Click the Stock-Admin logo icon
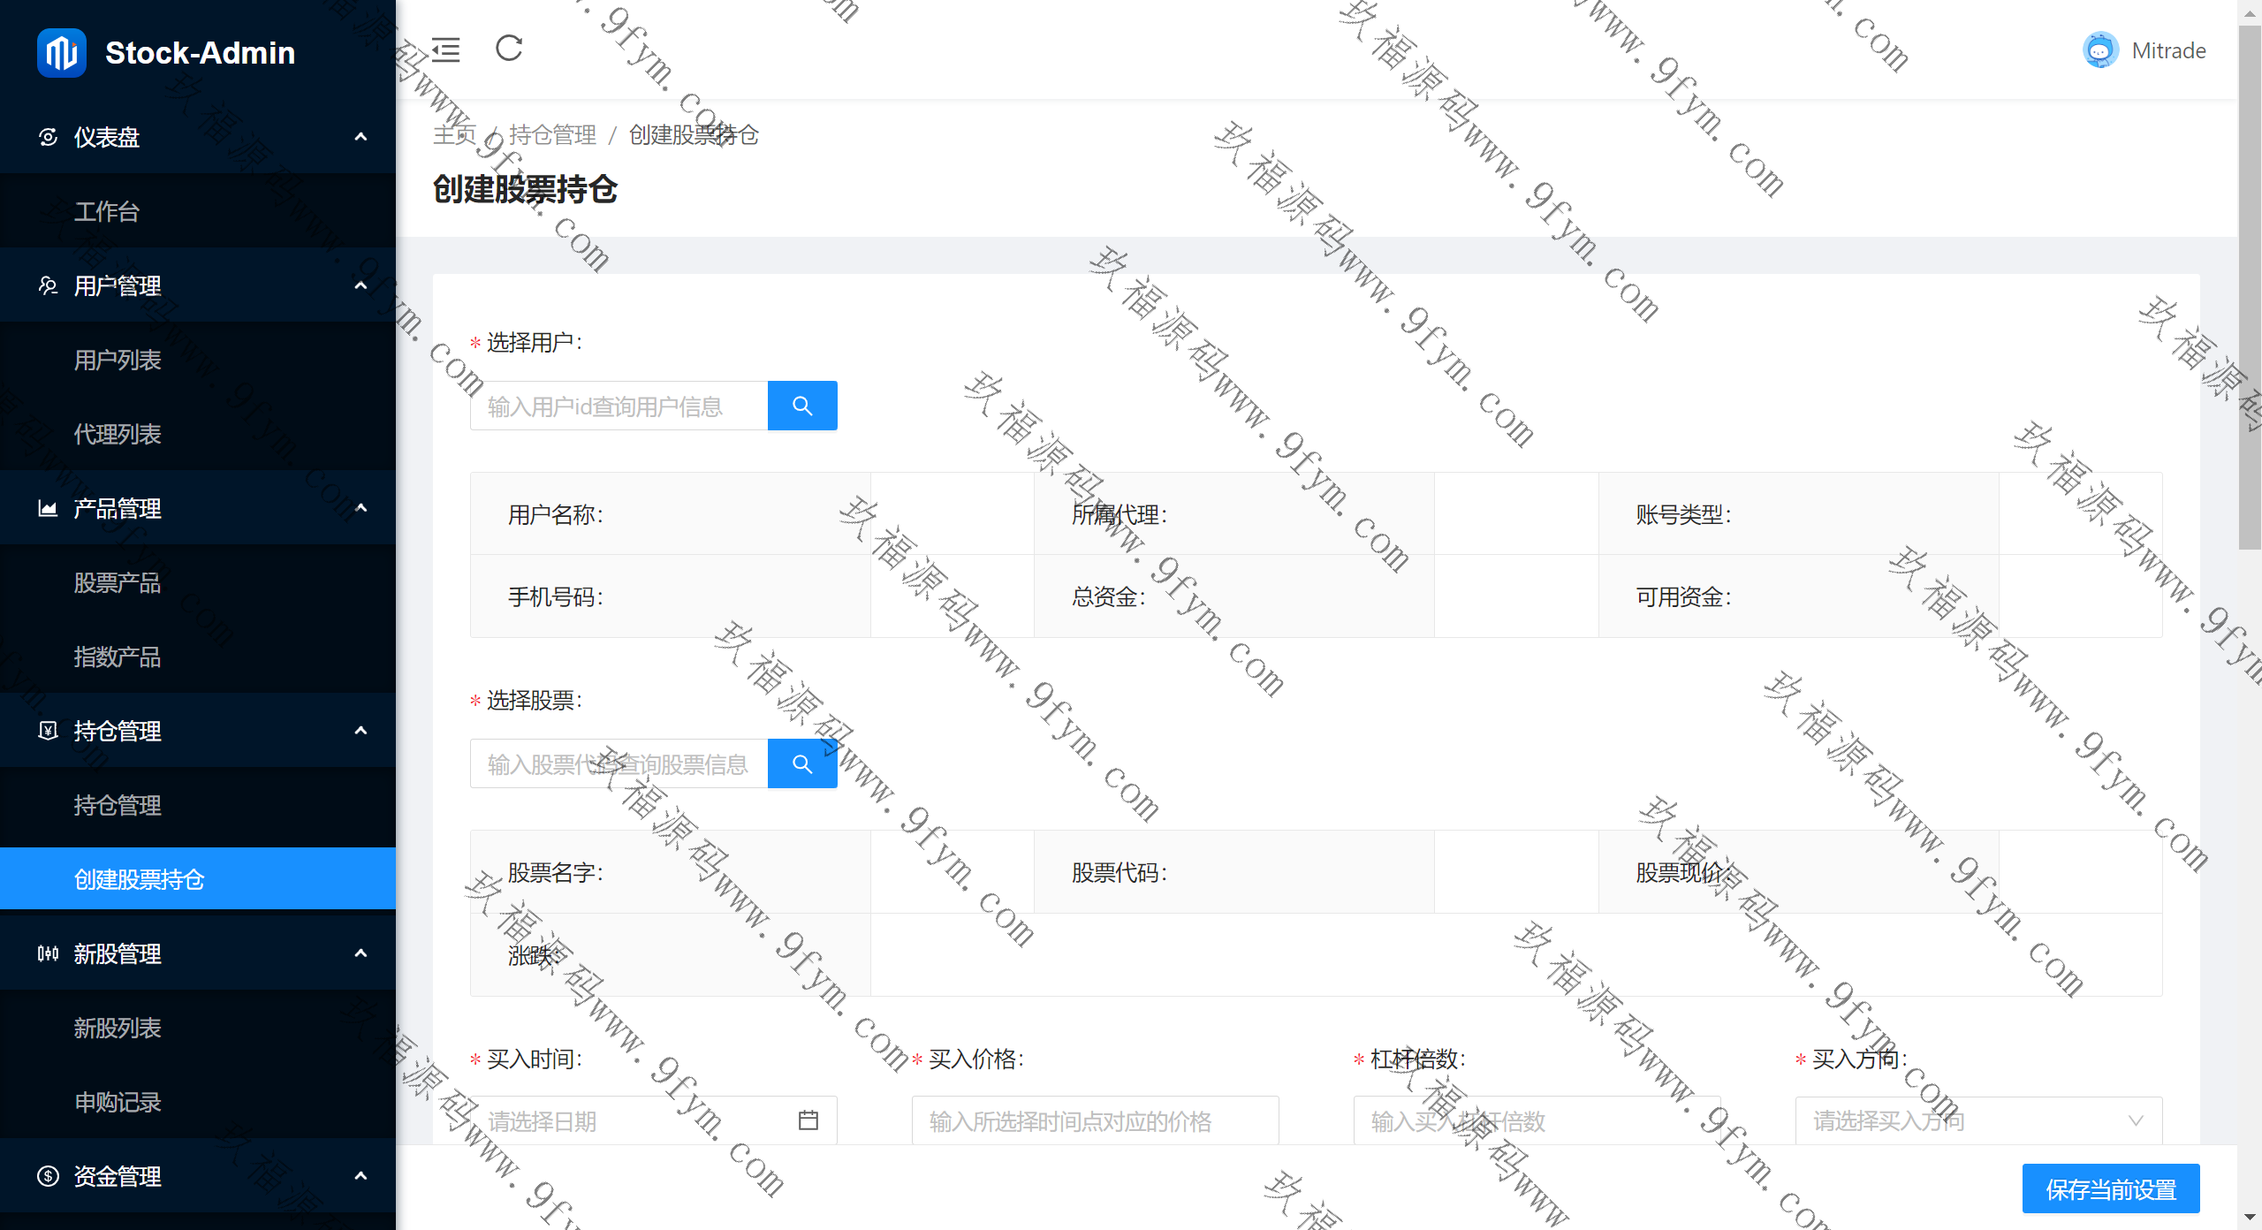Viewport: 2262px width, 1230px height. (61, 53)
